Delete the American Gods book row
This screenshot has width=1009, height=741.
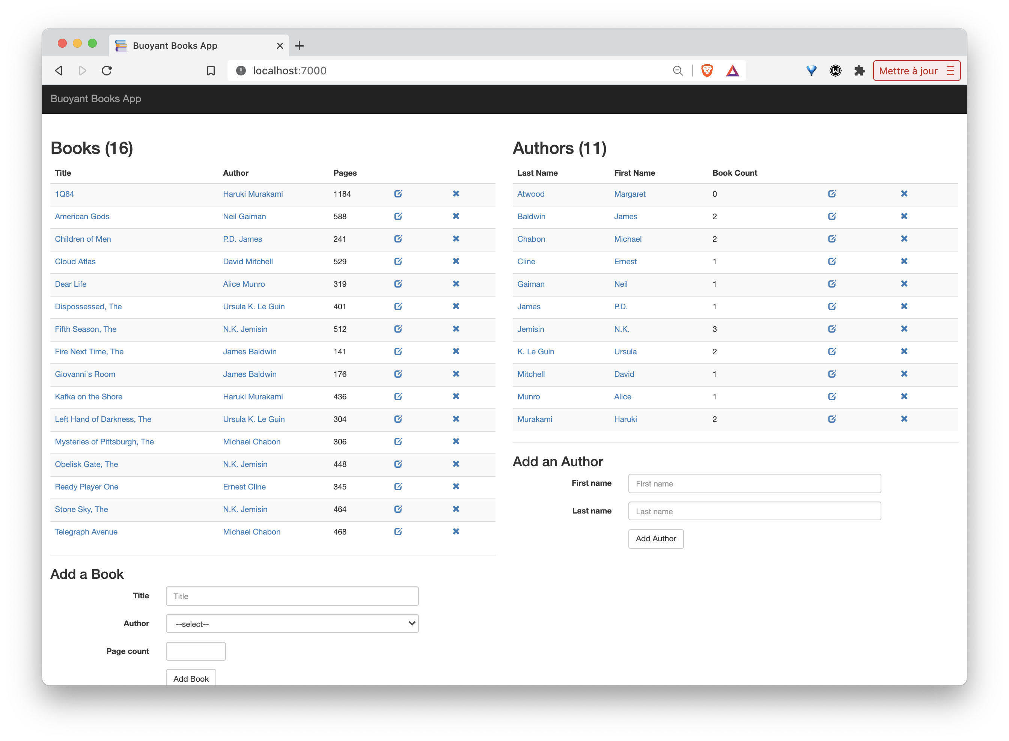click(456, 216)
